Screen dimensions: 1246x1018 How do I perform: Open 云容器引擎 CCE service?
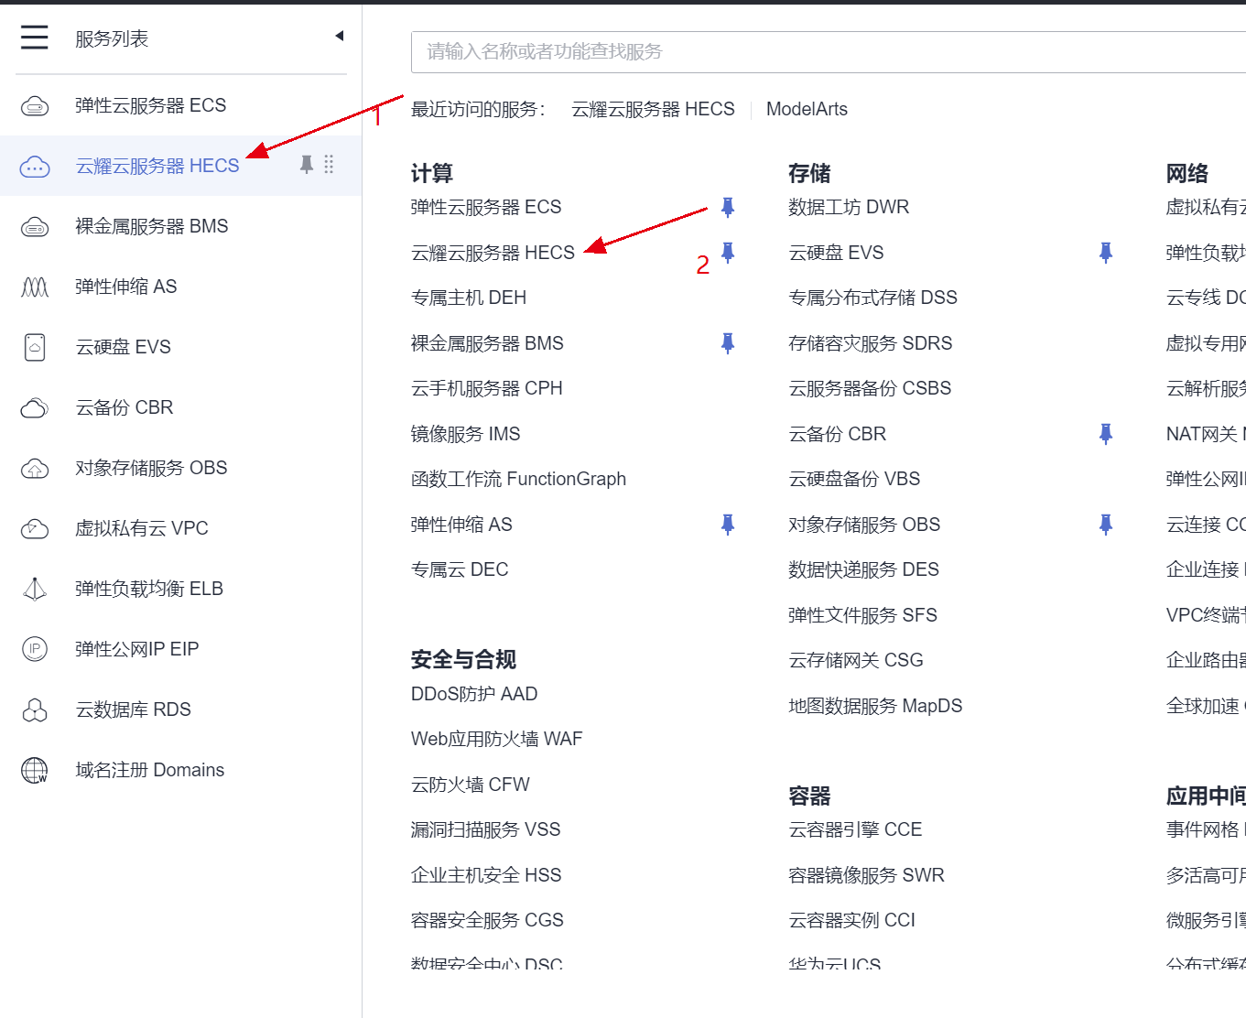pos(855,829)
